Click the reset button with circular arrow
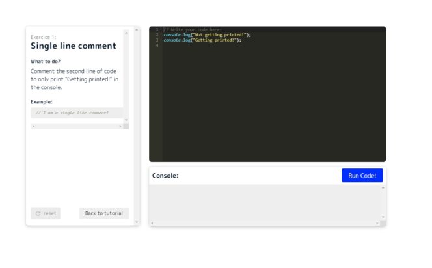The image size is (432, 268). coord(46,213)
